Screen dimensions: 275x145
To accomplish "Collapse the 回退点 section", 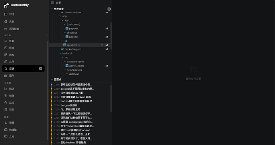I will [52, 79].
